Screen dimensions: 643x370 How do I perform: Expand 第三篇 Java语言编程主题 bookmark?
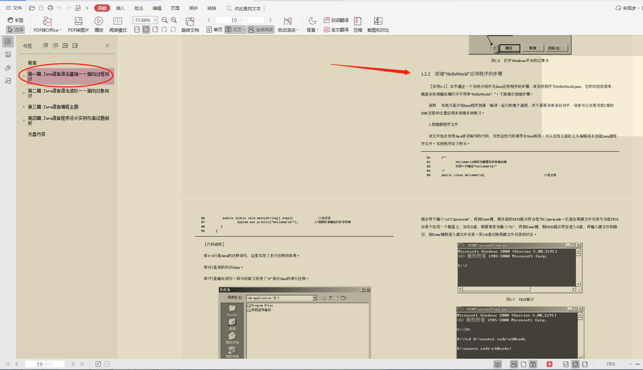point(24,106)
